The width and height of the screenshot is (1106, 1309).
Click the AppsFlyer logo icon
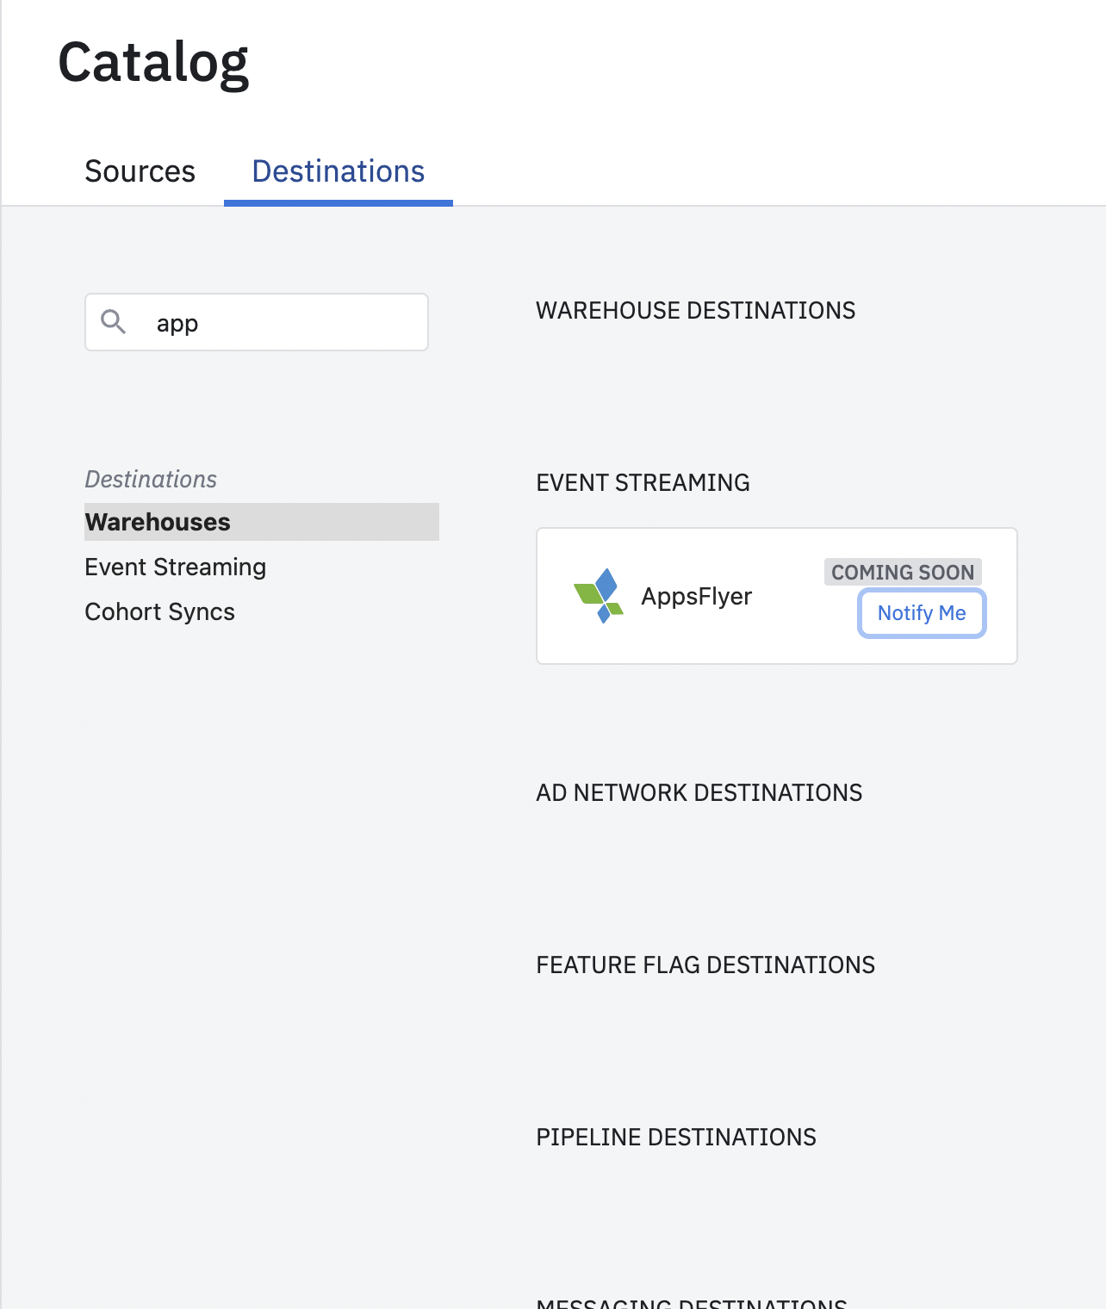click(599, 596)
